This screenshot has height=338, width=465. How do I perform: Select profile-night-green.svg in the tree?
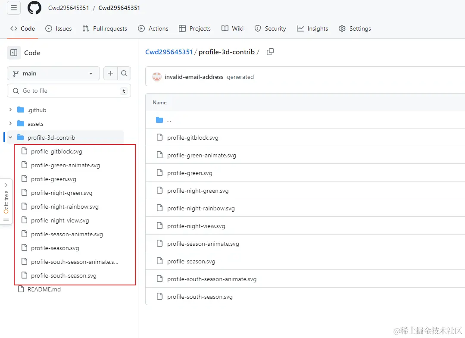click(62, 193)
